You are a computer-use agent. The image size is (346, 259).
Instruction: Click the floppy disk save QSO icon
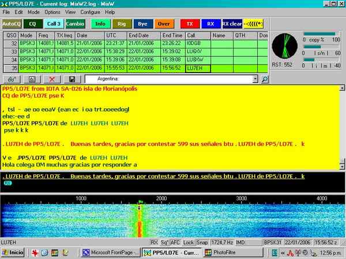click(72, 79)
